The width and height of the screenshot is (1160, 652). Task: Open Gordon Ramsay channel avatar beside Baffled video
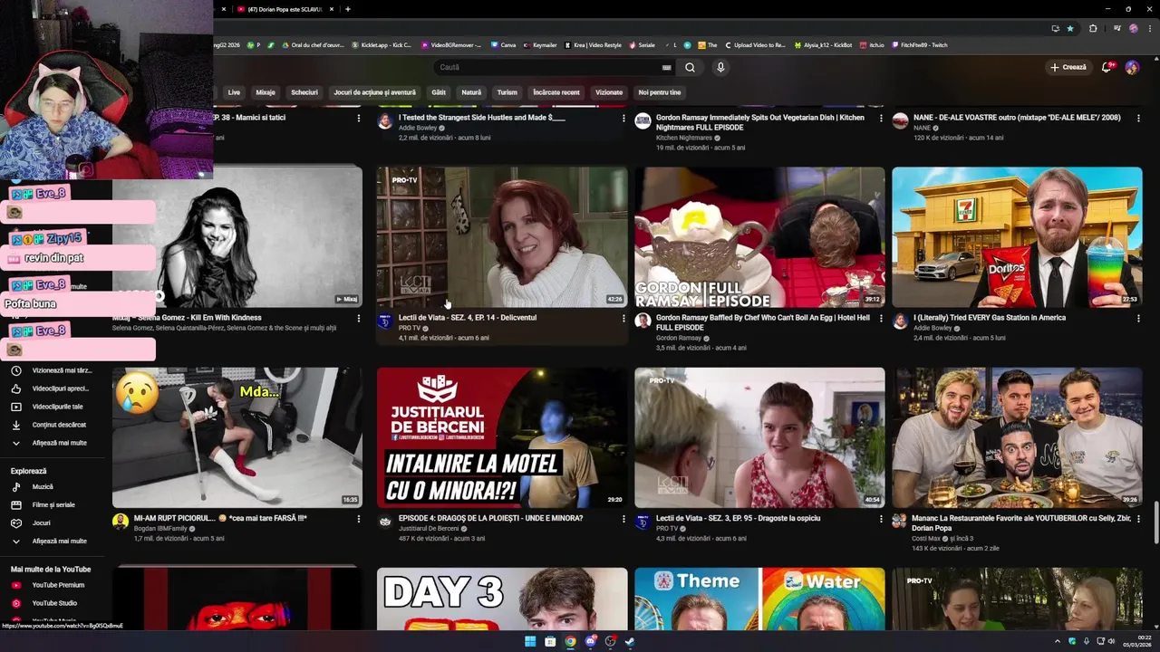coord(643,321)
